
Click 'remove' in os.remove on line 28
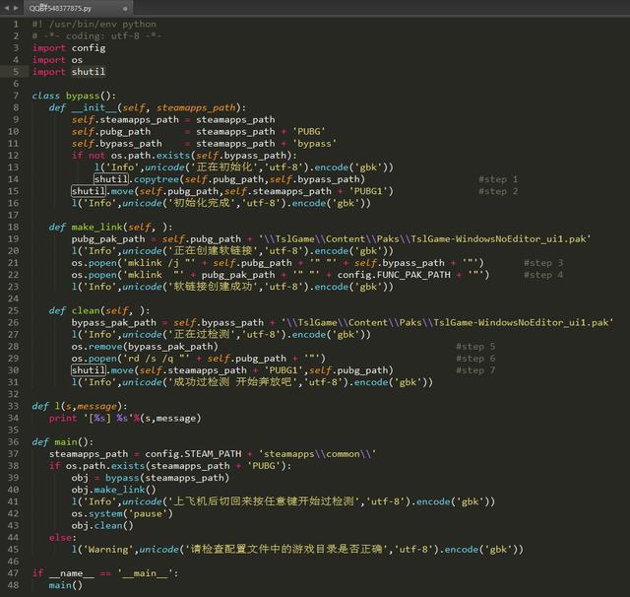tap(105, 347)
